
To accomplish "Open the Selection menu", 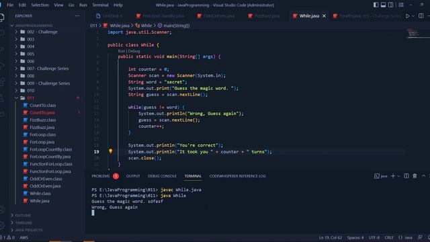I will (x=40, y=5).
